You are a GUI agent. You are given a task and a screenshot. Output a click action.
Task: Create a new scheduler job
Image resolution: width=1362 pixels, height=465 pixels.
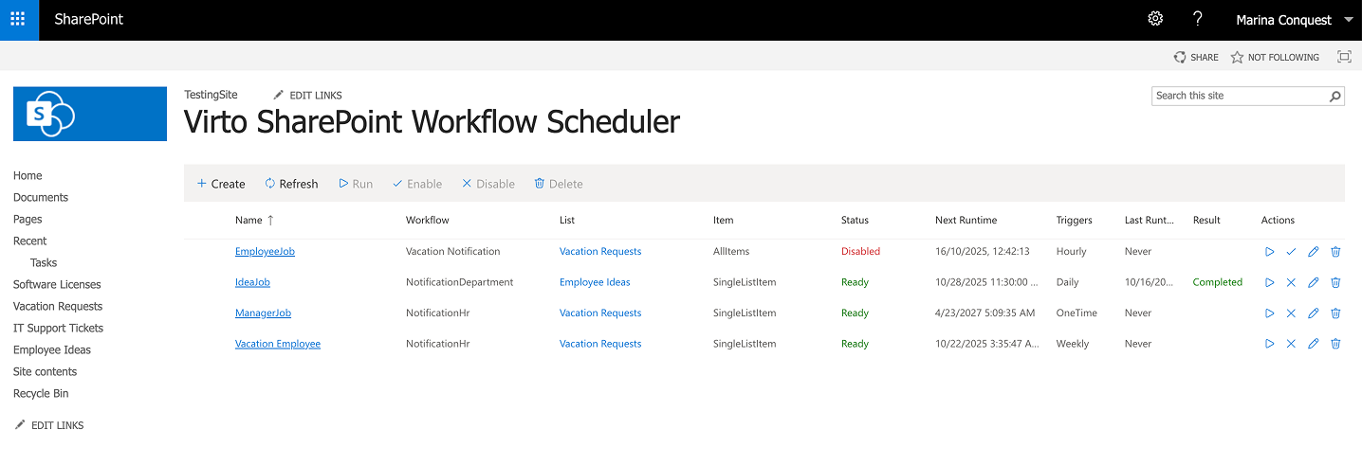coord(221,184)
